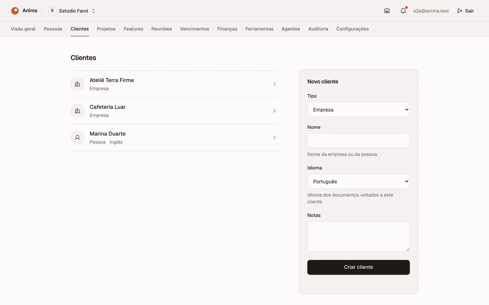Image resolution: width=489 pixels, height=305 pixels.
Task: Switch to the Reuniões tab
Action: tap(162, 29)
